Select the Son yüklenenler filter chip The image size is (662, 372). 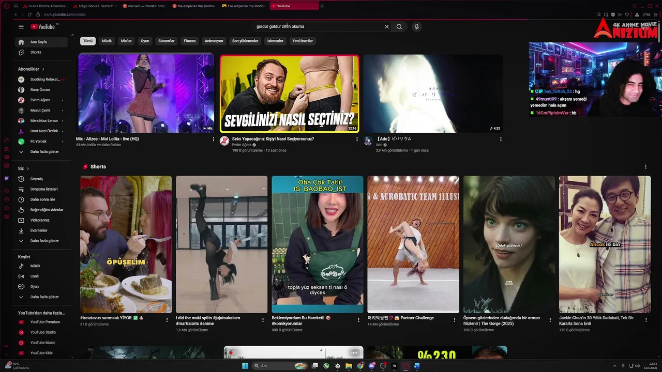point(245,41)
